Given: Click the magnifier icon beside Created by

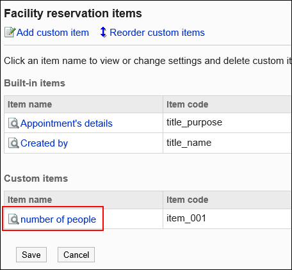Looking at the screenshot, I should point(13,143).
